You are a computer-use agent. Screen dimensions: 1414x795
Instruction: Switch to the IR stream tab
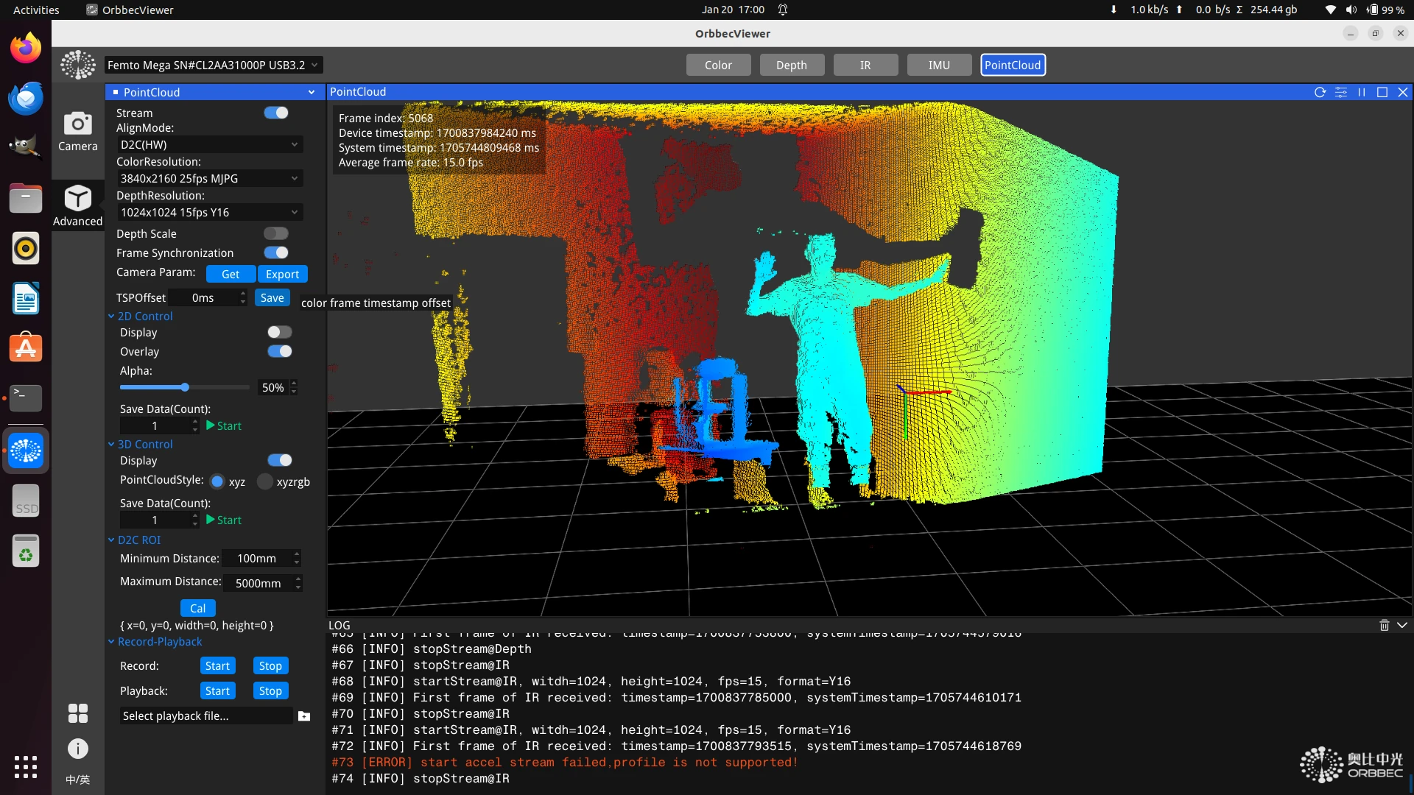click(x=865, y=65)
